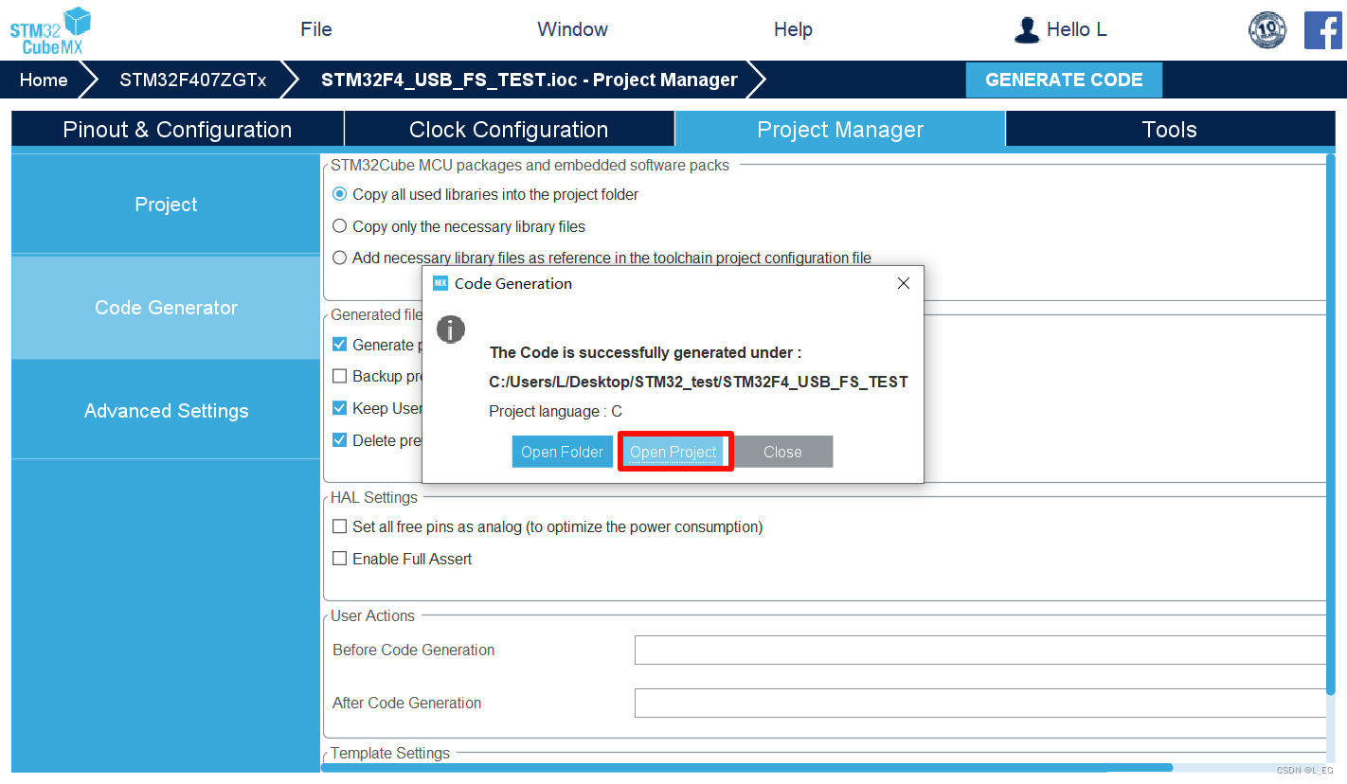
Task: Open the Help menu
Action: 793,29
